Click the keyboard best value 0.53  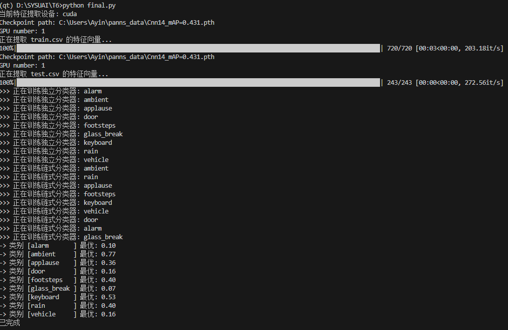pos(108,297)
